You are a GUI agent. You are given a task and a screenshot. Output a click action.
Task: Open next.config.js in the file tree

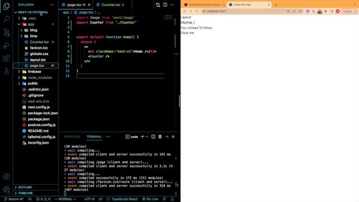[x=39, y=107]
